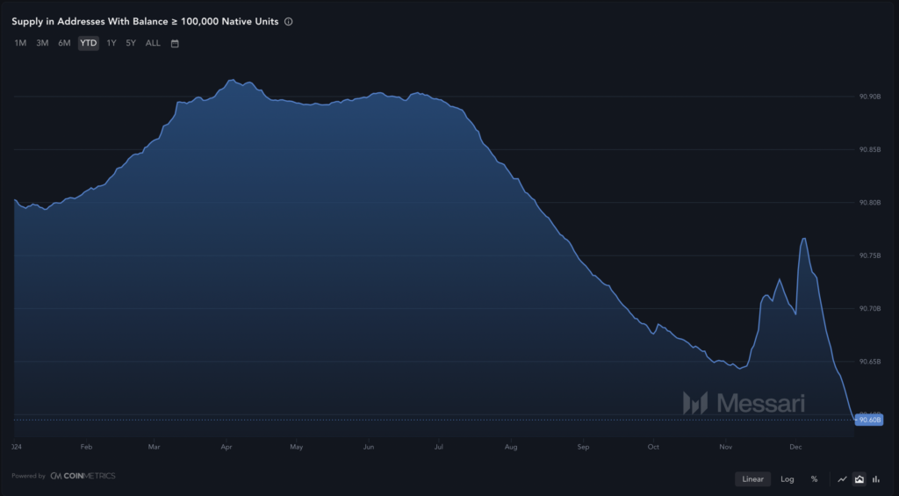Enable Linear scale
899x496 pixels.
[x=752, y=479]
